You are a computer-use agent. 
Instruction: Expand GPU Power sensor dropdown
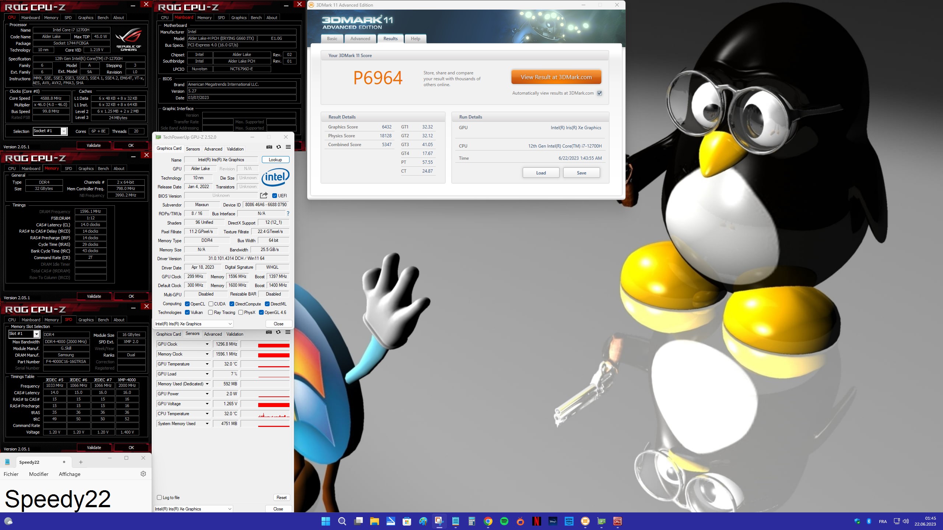tap(207, 393)
